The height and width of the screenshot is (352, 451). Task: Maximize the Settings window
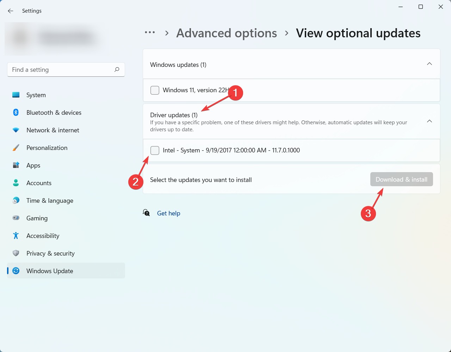(421, 7)
